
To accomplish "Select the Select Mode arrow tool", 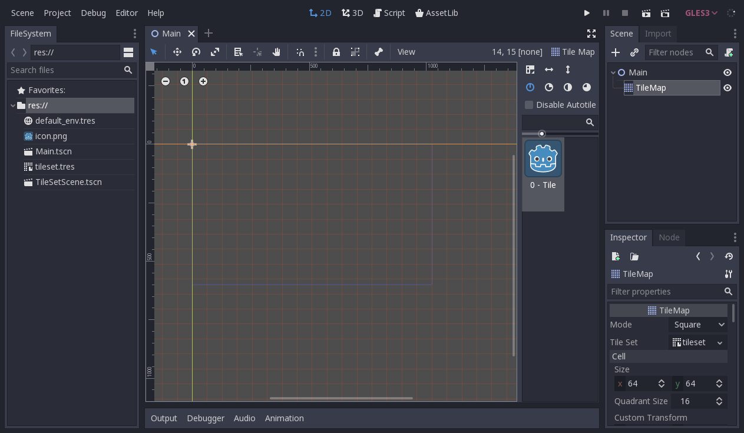I will [154, 52].
